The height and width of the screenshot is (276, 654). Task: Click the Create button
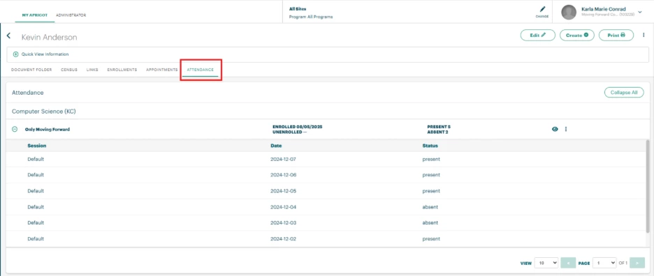pyautogui.click(x=577, y=36)
